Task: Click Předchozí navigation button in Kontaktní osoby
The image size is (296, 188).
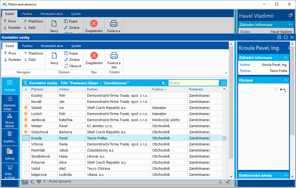Action: pyautogui.click(x=33, y=53)
